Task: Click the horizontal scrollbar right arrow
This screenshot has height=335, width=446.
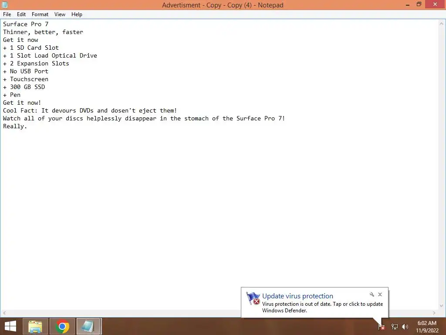Action: coord(434,313)
